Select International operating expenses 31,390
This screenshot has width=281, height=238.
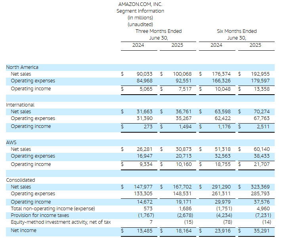click(x=144, y=118)
